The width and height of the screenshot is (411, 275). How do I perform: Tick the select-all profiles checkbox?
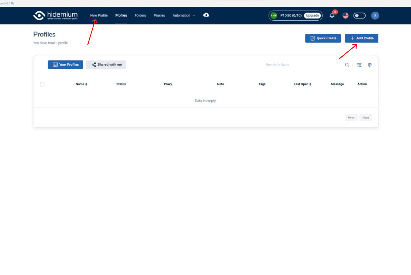pyautogui.click(x=42, y=84)
